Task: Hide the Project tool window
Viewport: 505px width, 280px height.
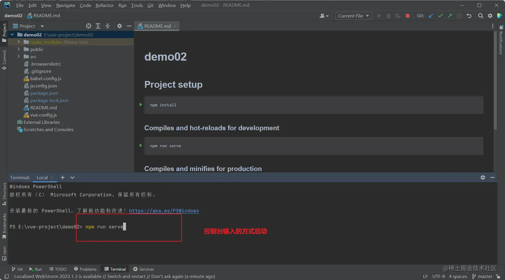Action: click(129, 26)
